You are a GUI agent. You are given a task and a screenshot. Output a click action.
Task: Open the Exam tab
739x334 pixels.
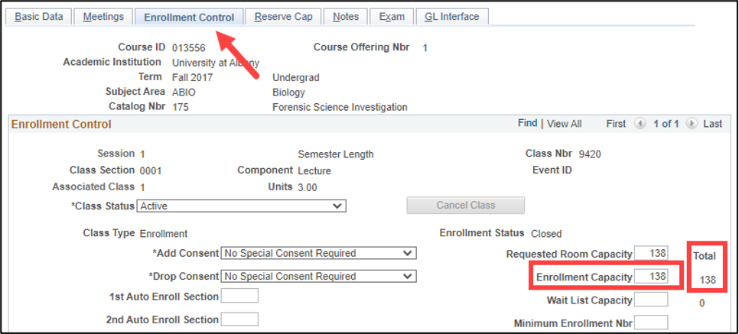392,17
